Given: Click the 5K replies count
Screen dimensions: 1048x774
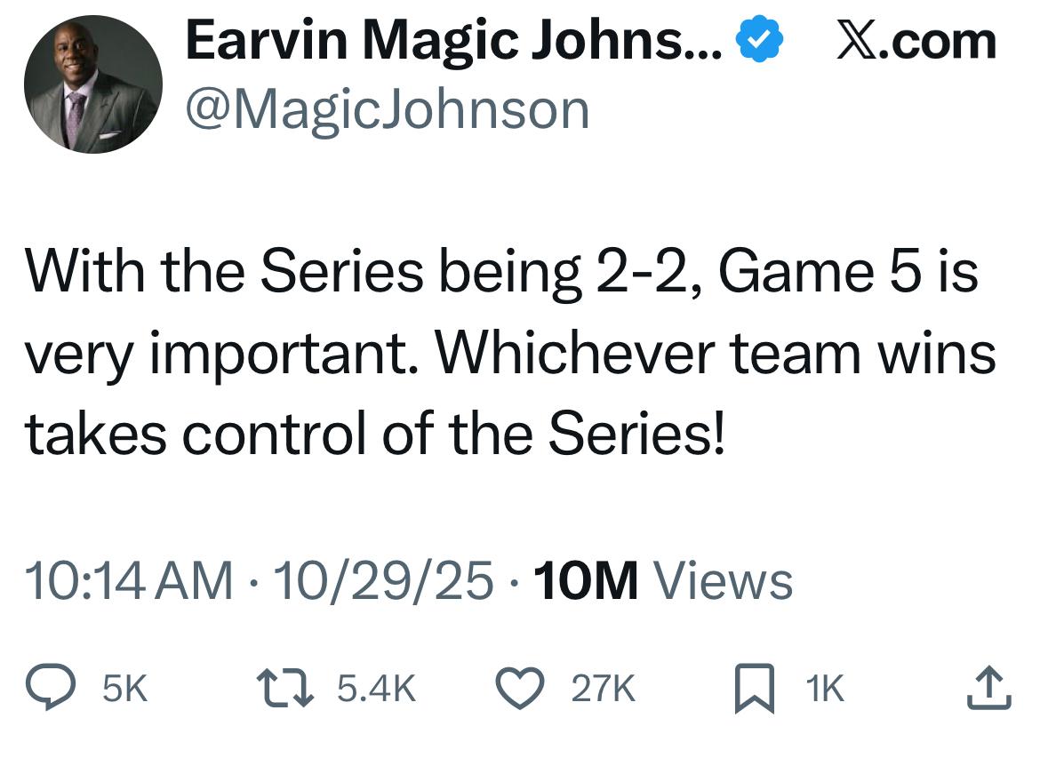Looking at the screenshot, I should (124, 689).
